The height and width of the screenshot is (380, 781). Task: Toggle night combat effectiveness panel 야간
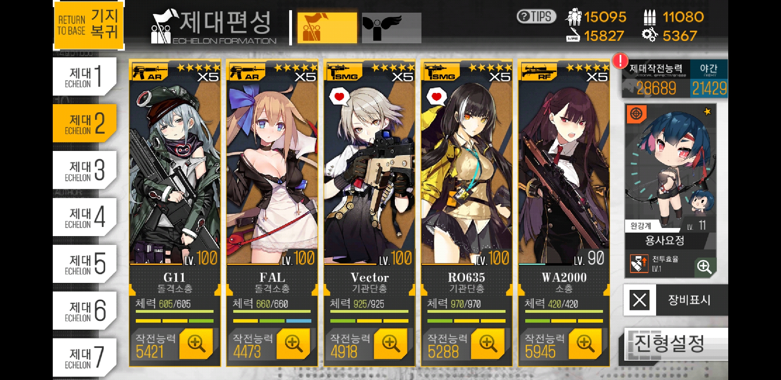click(709, 79)
